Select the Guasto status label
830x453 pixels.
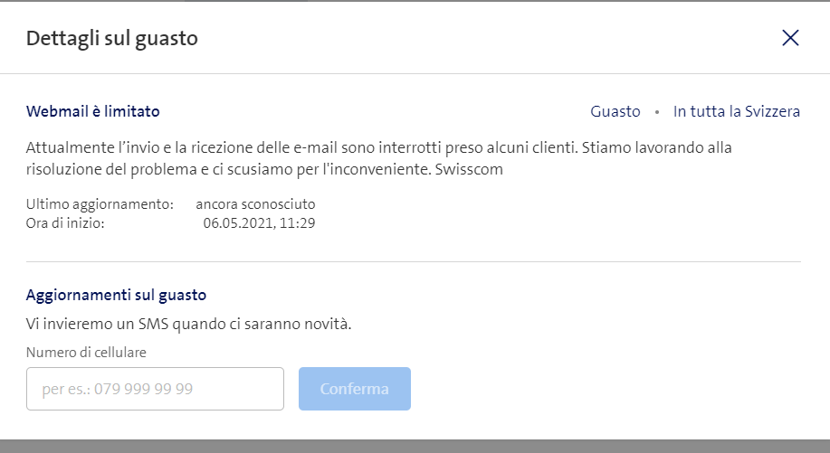pos(615,111)
